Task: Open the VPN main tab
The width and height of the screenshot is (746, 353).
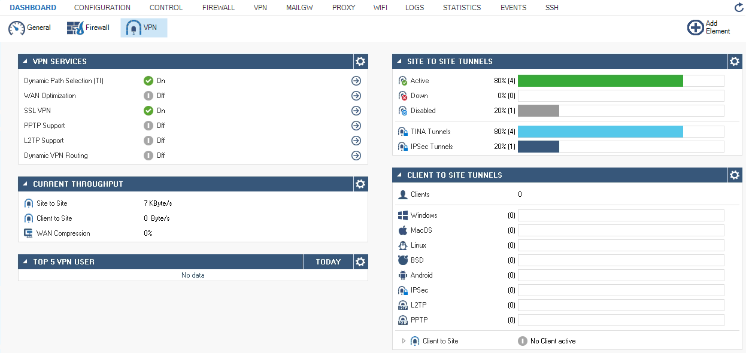Action: pyautogui.click(x=260, y=8)
